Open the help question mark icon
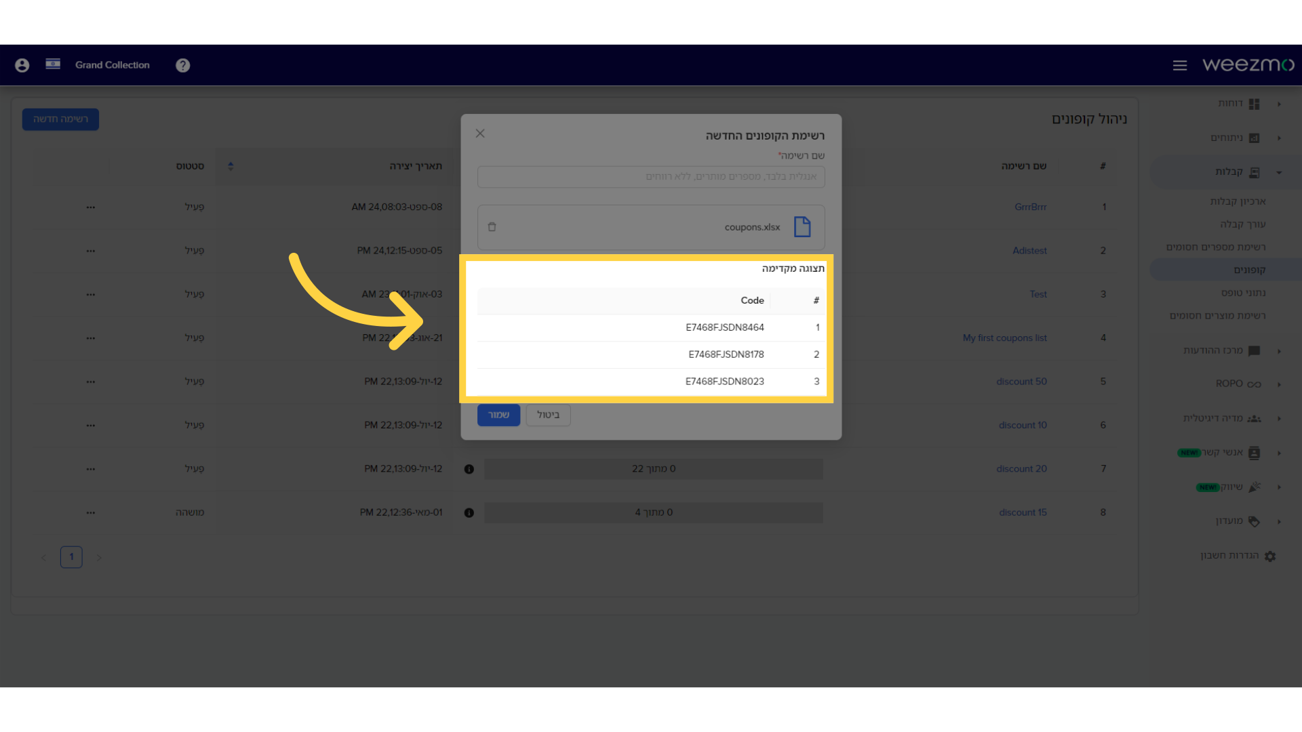This screenshot has width=1302, height=732. (182, 65)
